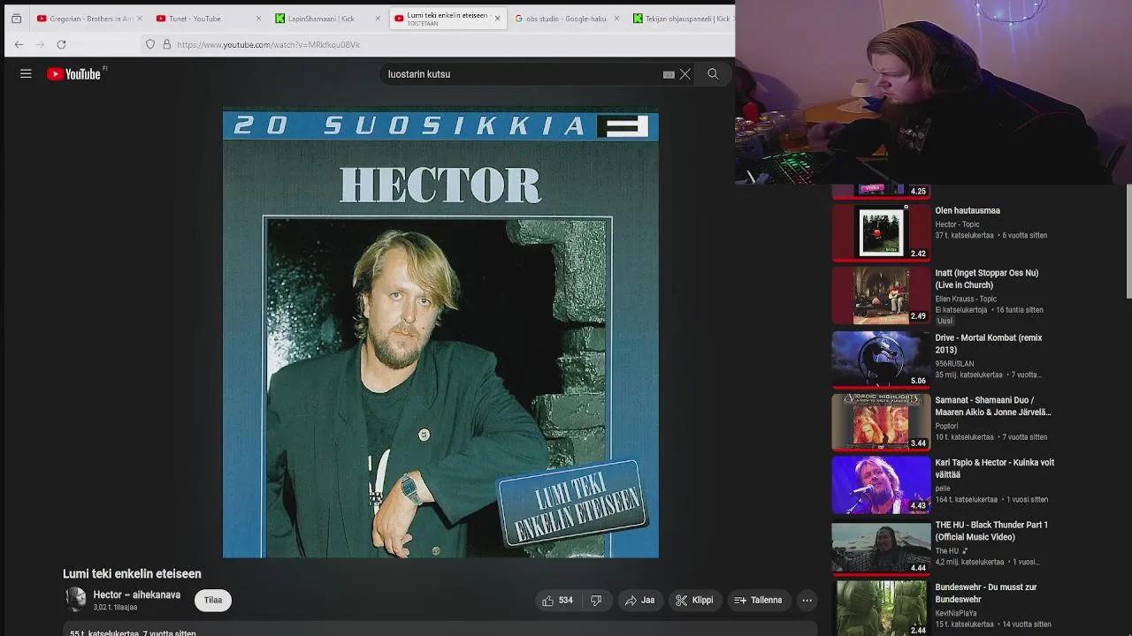Click channel name 'THE HU'
This screenshot has width=1132, height=636.
[x=947, y=551]
